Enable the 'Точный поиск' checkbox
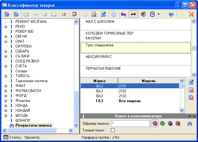The height and width of the screenshot is (142, 198). (x=113, y=130)
